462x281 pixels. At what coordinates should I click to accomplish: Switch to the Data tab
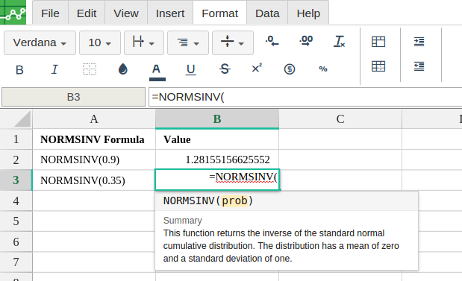coord(267,13)
